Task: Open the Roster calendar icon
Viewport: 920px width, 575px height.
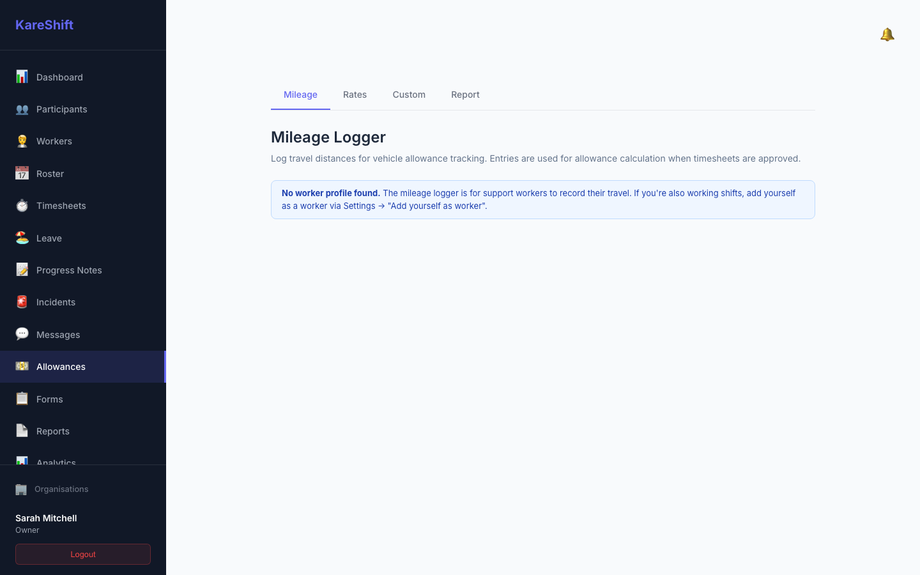Action: pyautogui.click(x=22, y=173)
